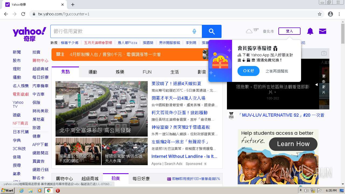Open the highway traffic jam photo story
This screenshot has width=345, height=194.
tap(102, 109)
